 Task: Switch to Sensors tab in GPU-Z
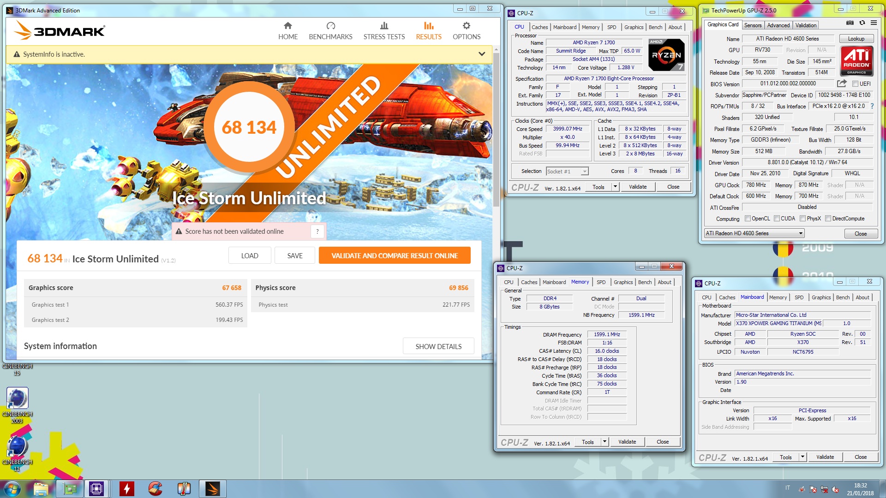[753, 25]
